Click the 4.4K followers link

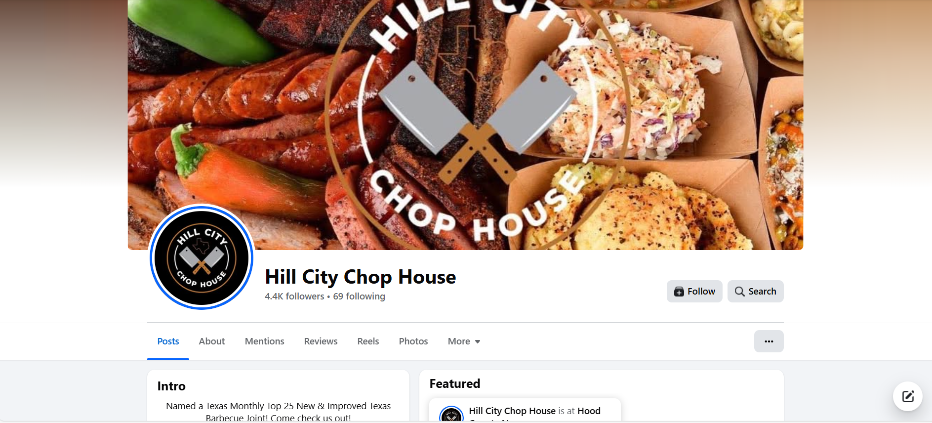coord(294,296)
